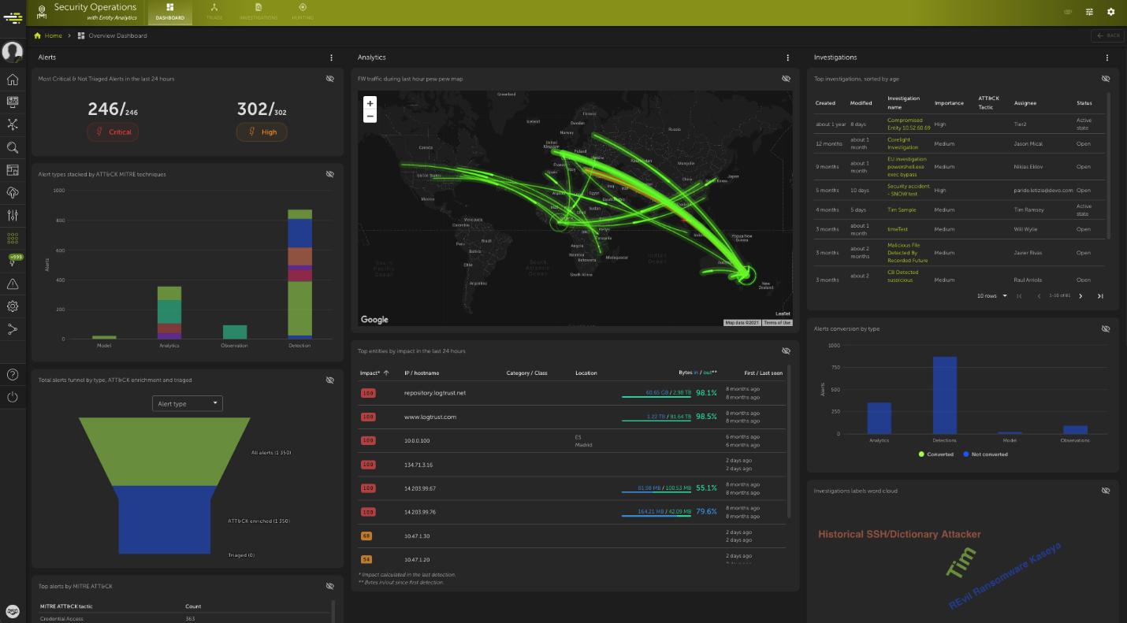Open the help question mark icon

13,374
